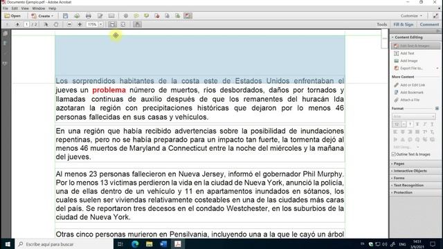
Task: Open the bookmarks panel icon in left sidebar
Action: 5,43
